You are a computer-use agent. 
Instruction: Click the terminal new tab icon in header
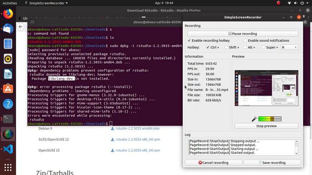click(33, 22)
